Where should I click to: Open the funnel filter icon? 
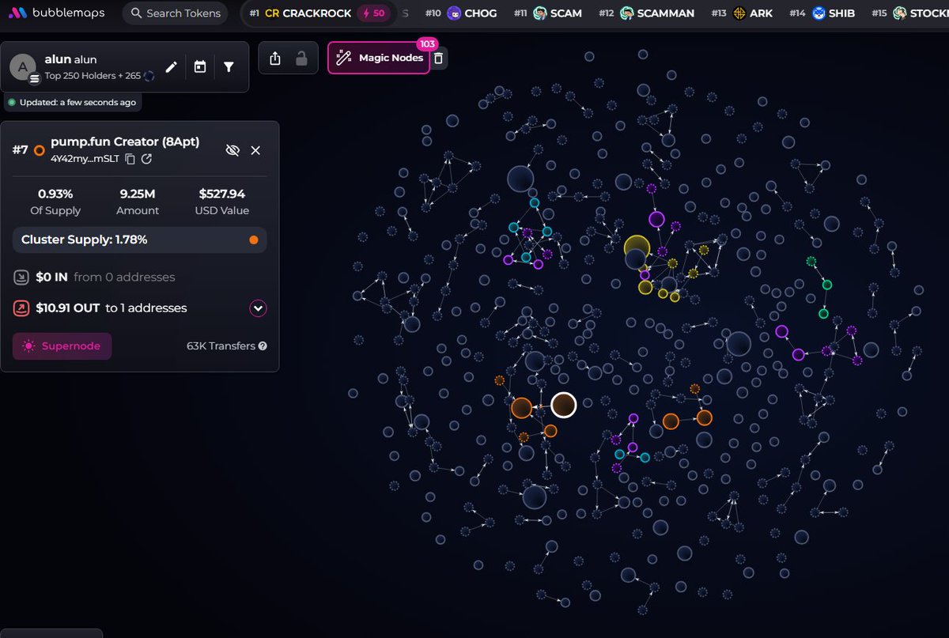tap(229, 67)
